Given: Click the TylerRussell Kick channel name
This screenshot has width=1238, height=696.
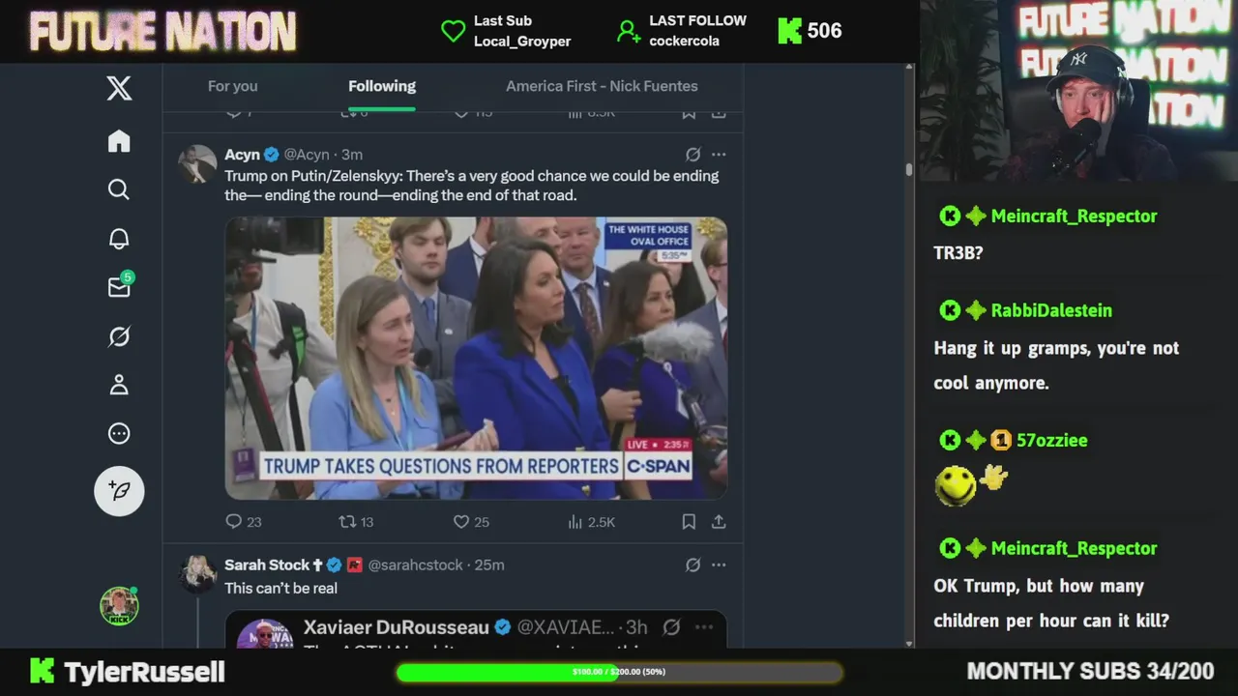Looking at the screenshot, I should point(144,672).
